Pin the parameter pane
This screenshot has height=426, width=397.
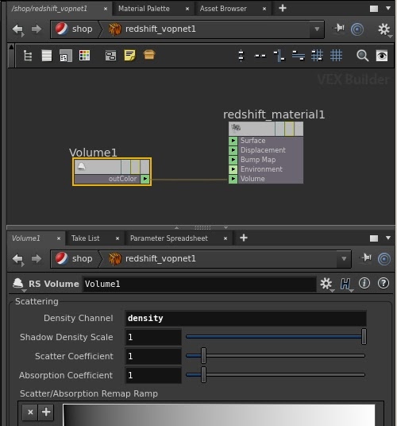[366, 258]
